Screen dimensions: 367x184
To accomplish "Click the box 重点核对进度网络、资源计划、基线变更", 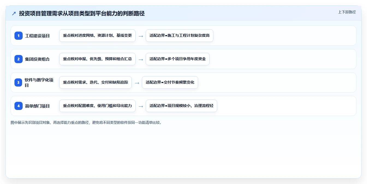I will [x=97, y=36].
